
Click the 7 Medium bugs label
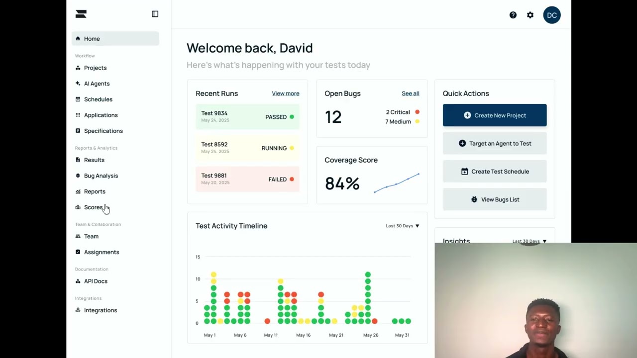[398, 121]
